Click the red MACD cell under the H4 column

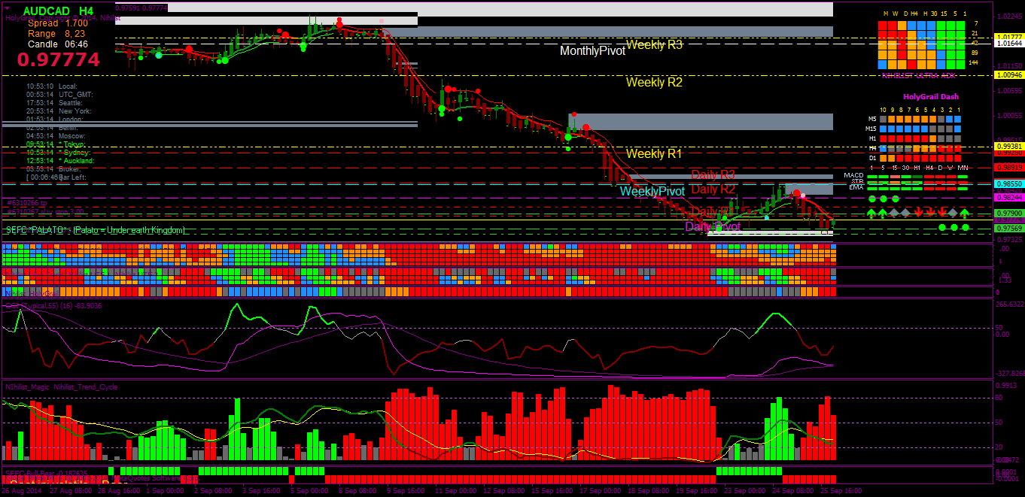(x=929, y=177)
